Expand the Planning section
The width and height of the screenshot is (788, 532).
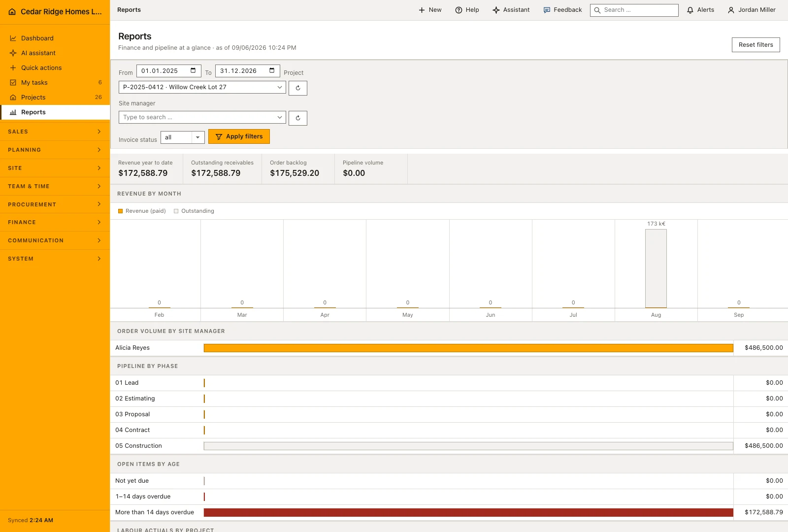[x=55, y=150]
